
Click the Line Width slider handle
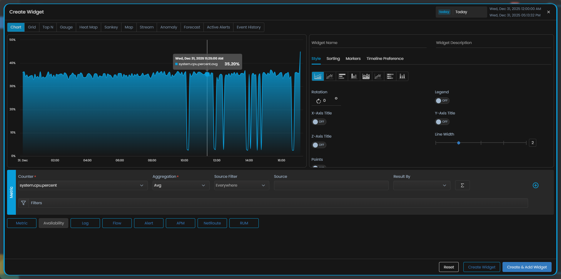click(x=458, y=143)
